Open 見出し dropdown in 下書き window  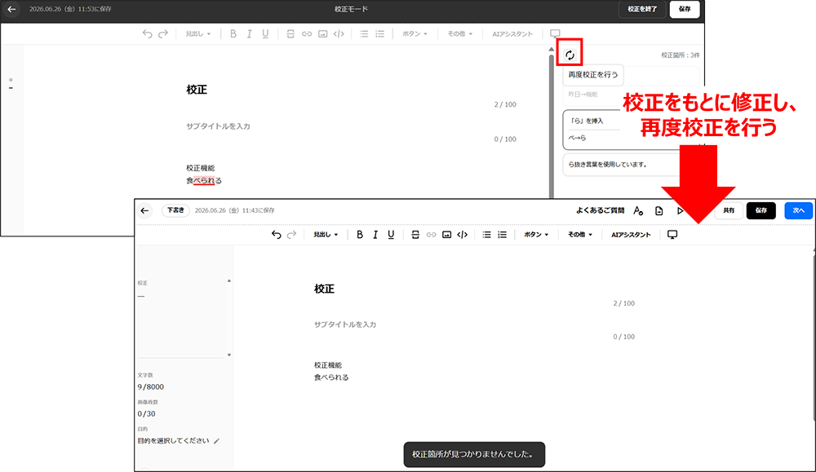(x=326, y=235)
